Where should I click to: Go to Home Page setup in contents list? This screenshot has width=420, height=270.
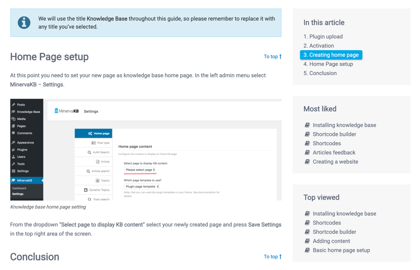(328, 64)
